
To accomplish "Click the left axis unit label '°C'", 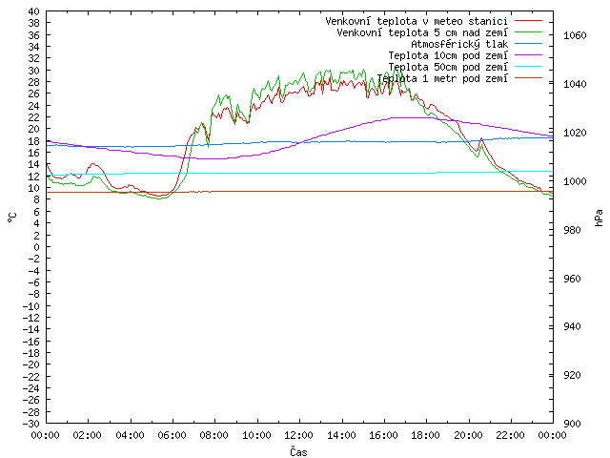I will 12,218.
